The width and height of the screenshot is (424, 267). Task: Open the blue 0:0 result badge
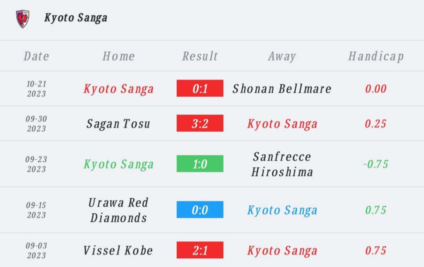[x=200, y=209]
